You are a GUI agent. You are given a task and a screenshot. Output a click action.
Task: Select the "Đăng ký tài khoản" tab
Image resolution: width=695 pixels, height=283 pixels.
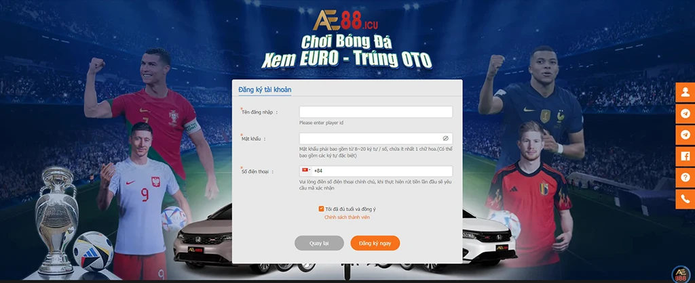(265, 90)
